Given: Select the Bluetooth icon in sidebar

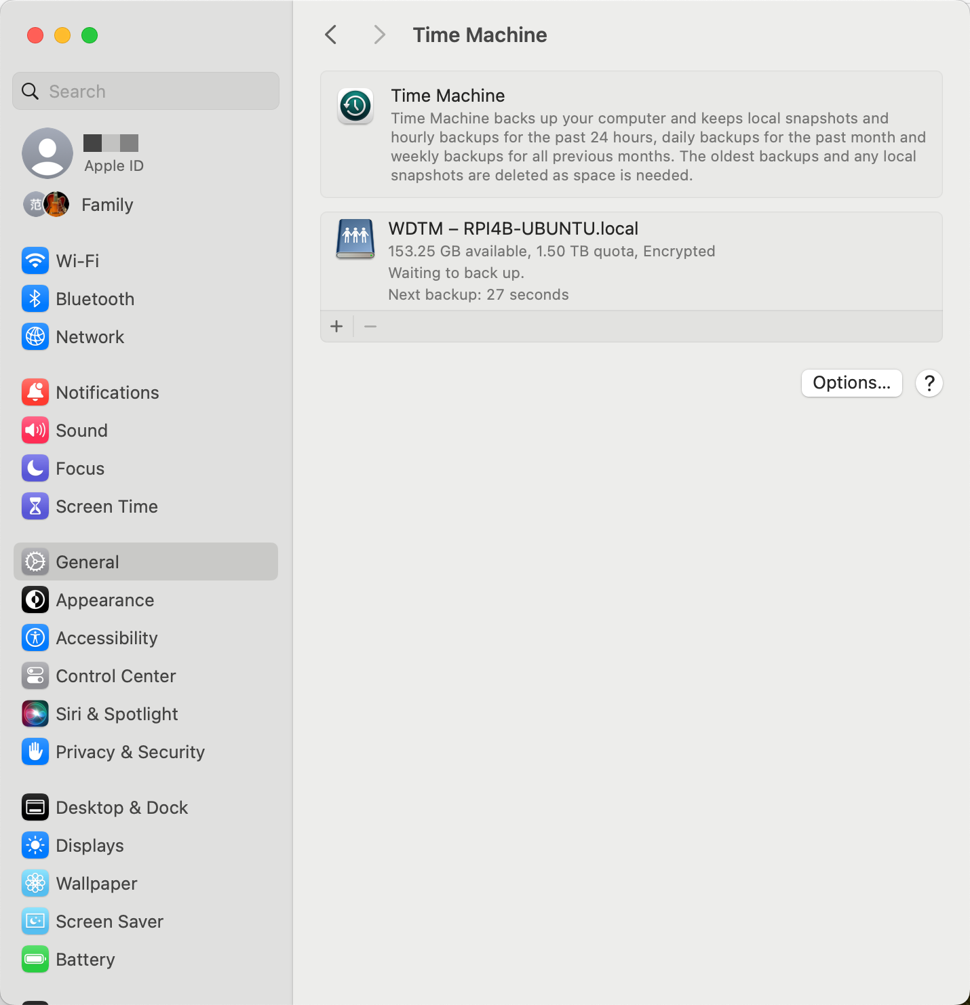Looking at the screenshot, I should 35,299.
